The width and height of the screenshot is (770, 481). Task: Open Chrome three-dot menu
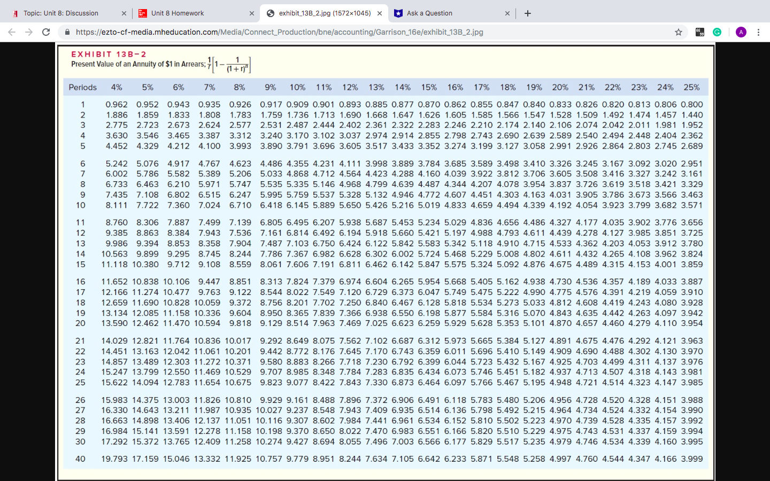click(x=758, y=32)
